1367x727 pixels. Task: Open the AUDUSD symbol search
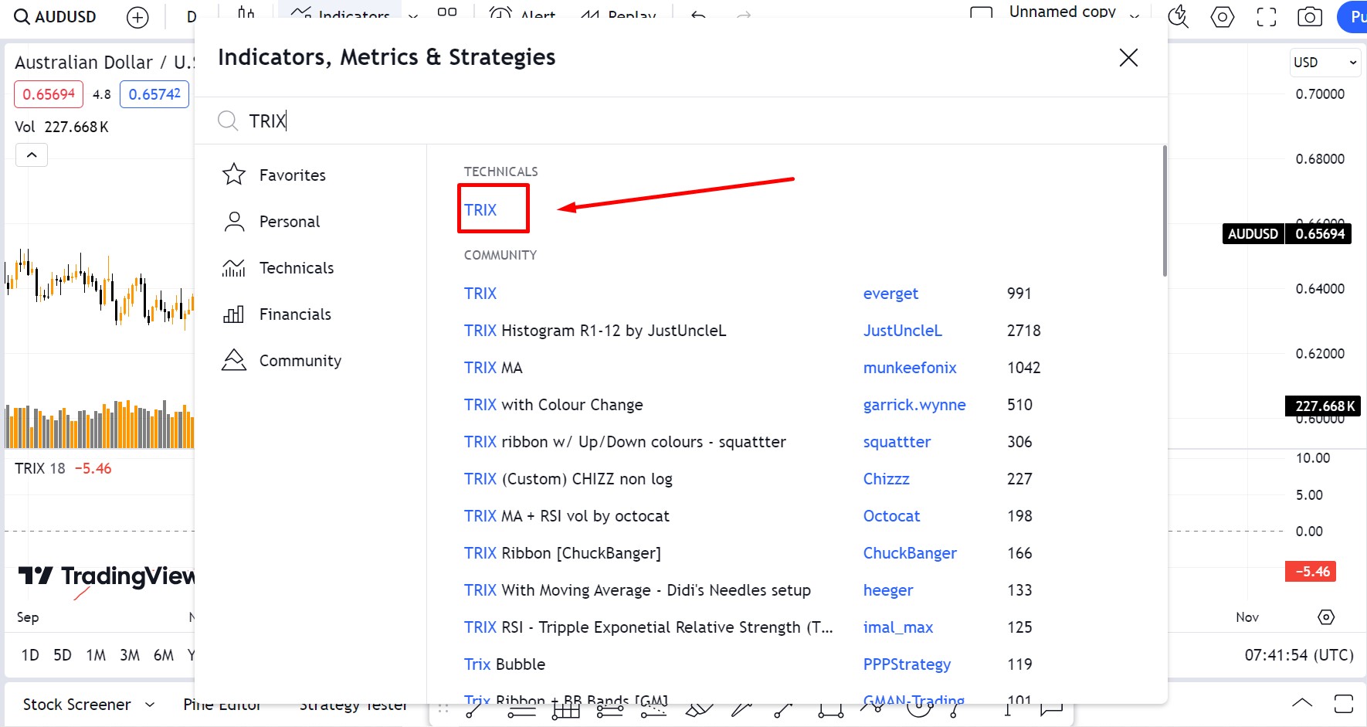[55, 17]
